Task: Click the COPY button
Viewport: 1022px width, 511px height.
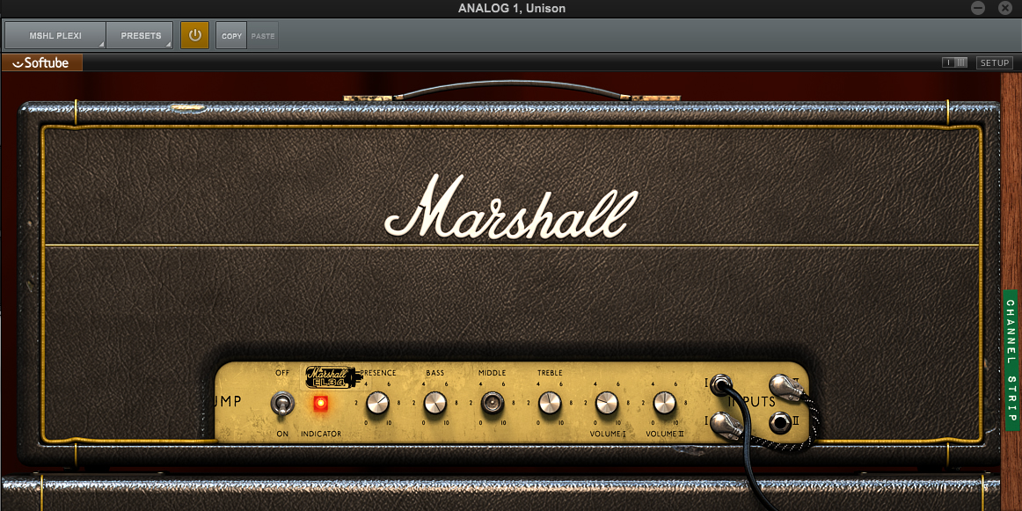Action: [231, 35]
